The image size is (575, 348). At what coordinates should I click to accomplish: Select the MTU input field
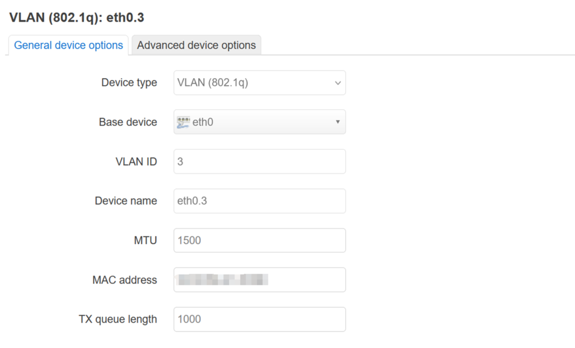259,240
